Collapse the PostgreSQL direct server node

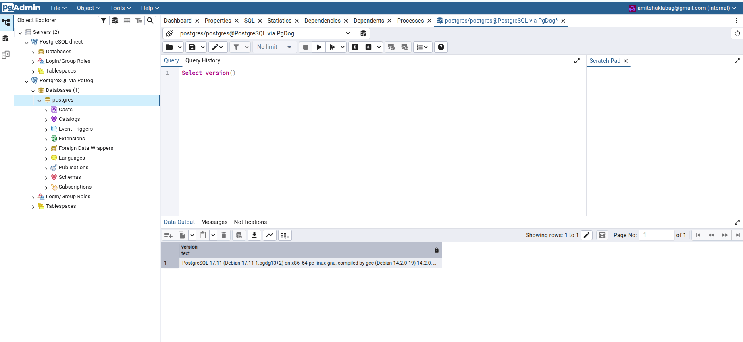pos(27,42)
